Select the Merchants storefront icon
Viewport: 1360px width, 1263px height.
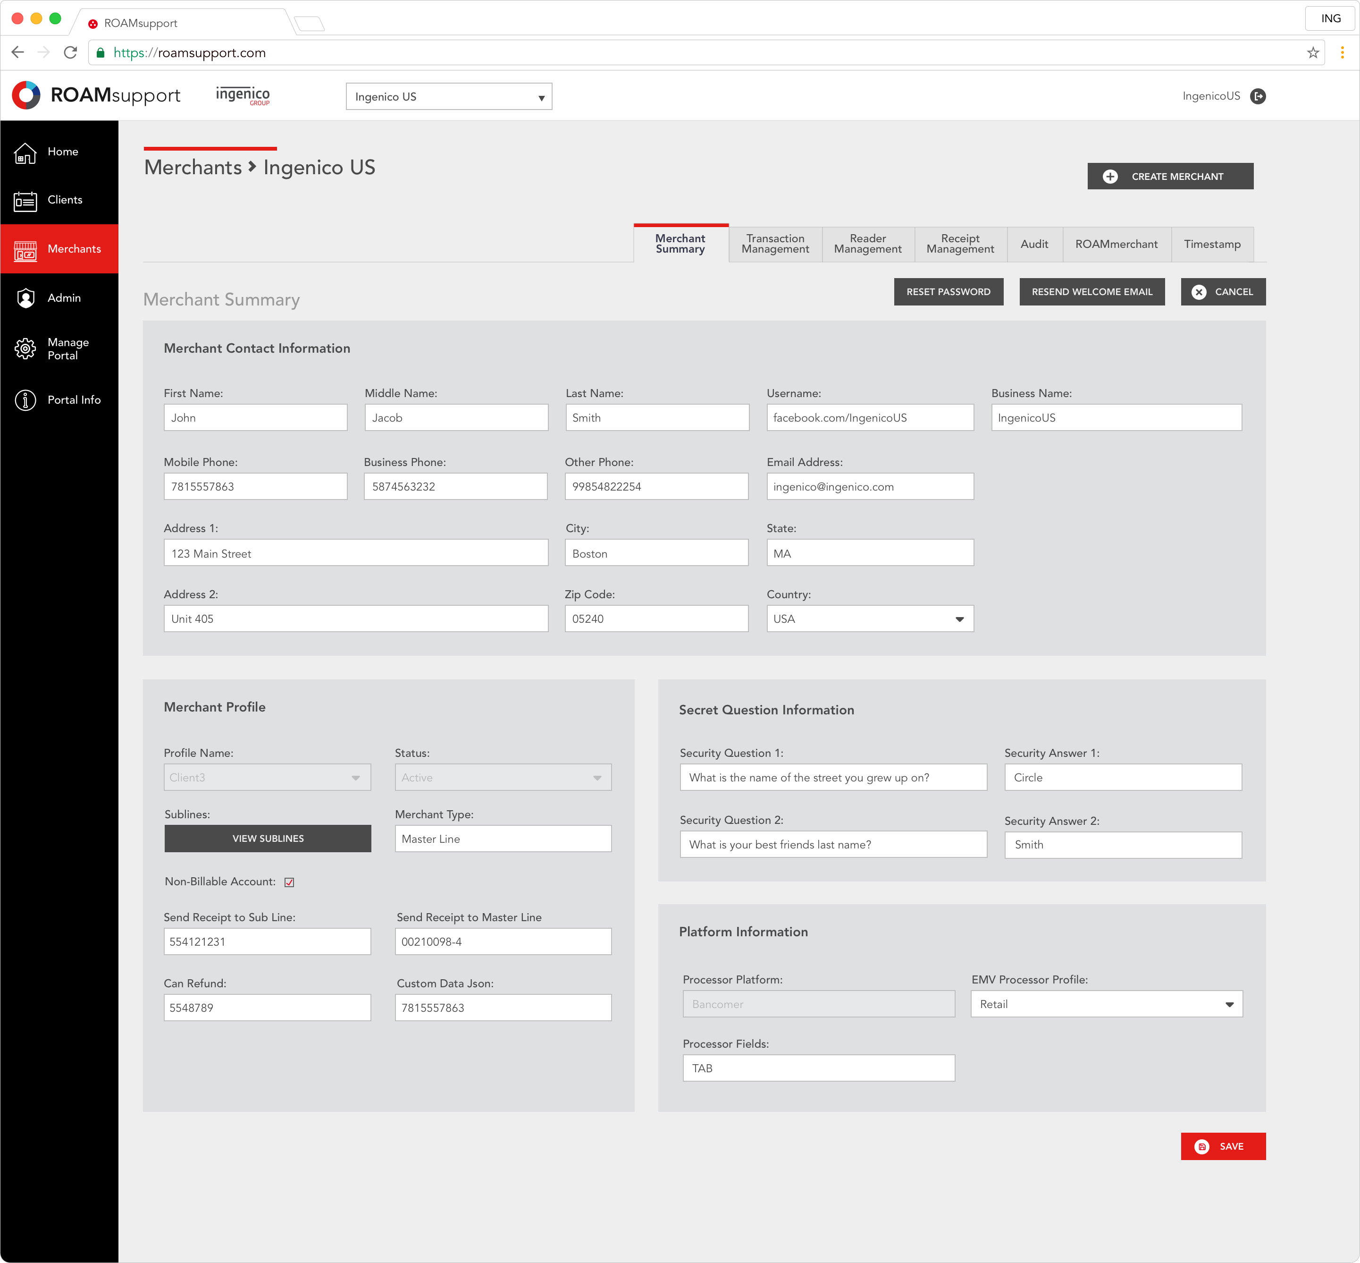(x=25, y=250)
